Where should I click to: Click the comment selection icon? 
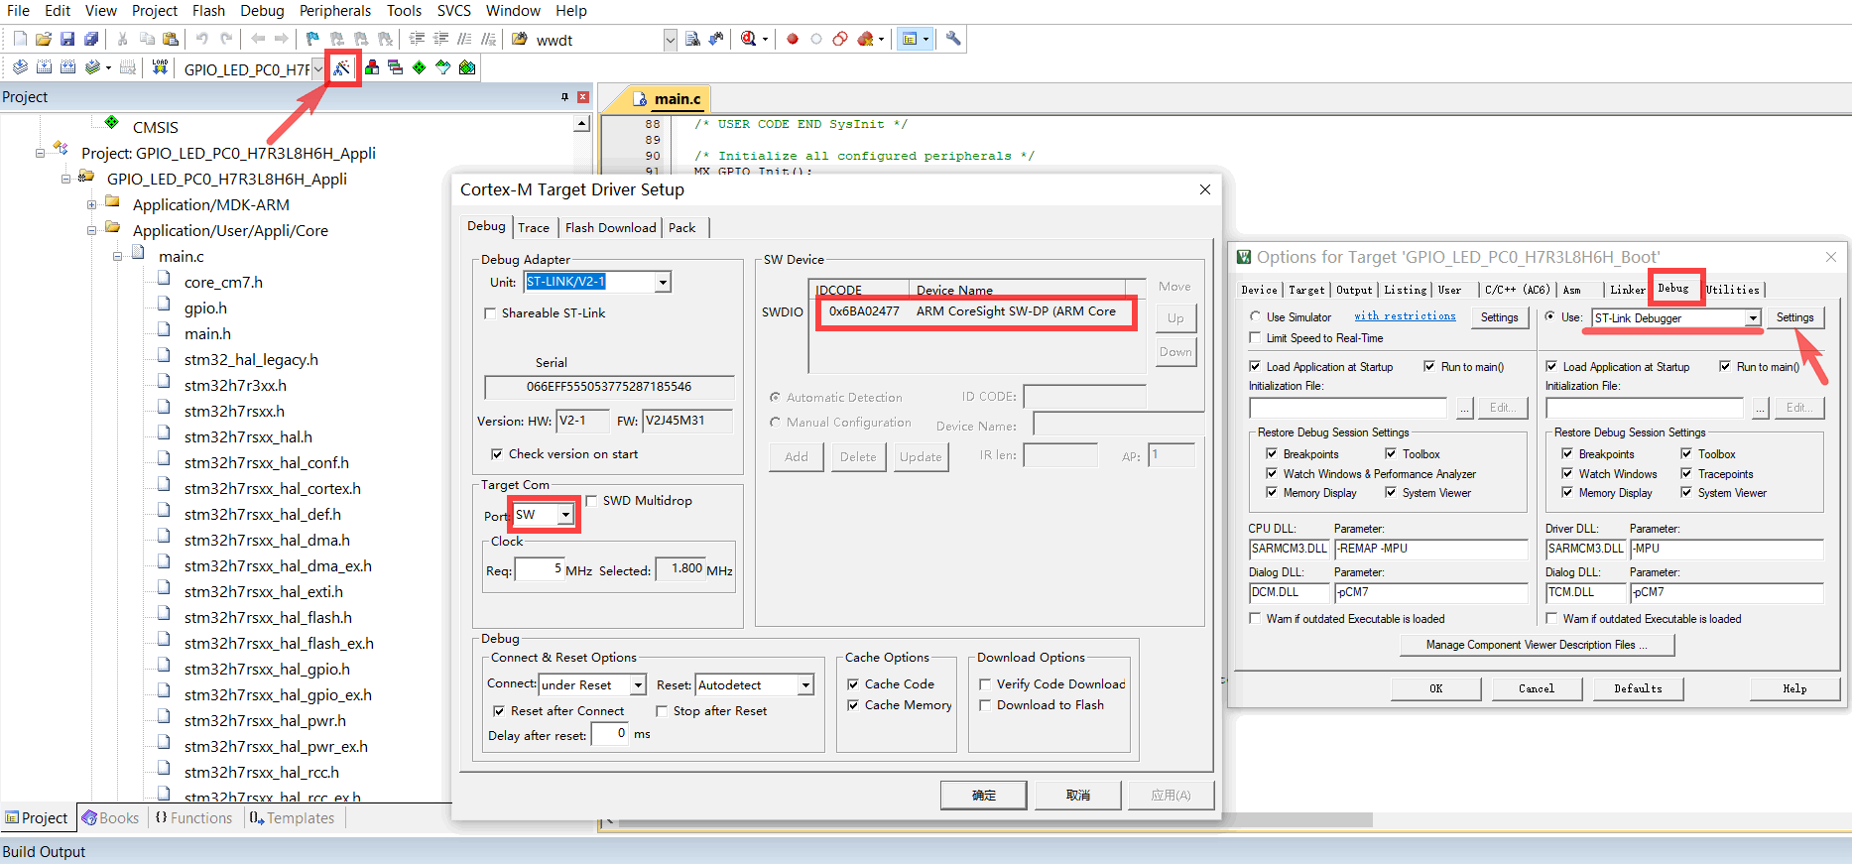[464, 39]
